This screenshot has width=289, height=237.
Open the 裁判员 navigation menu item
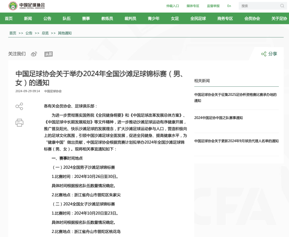click(130, 18)
